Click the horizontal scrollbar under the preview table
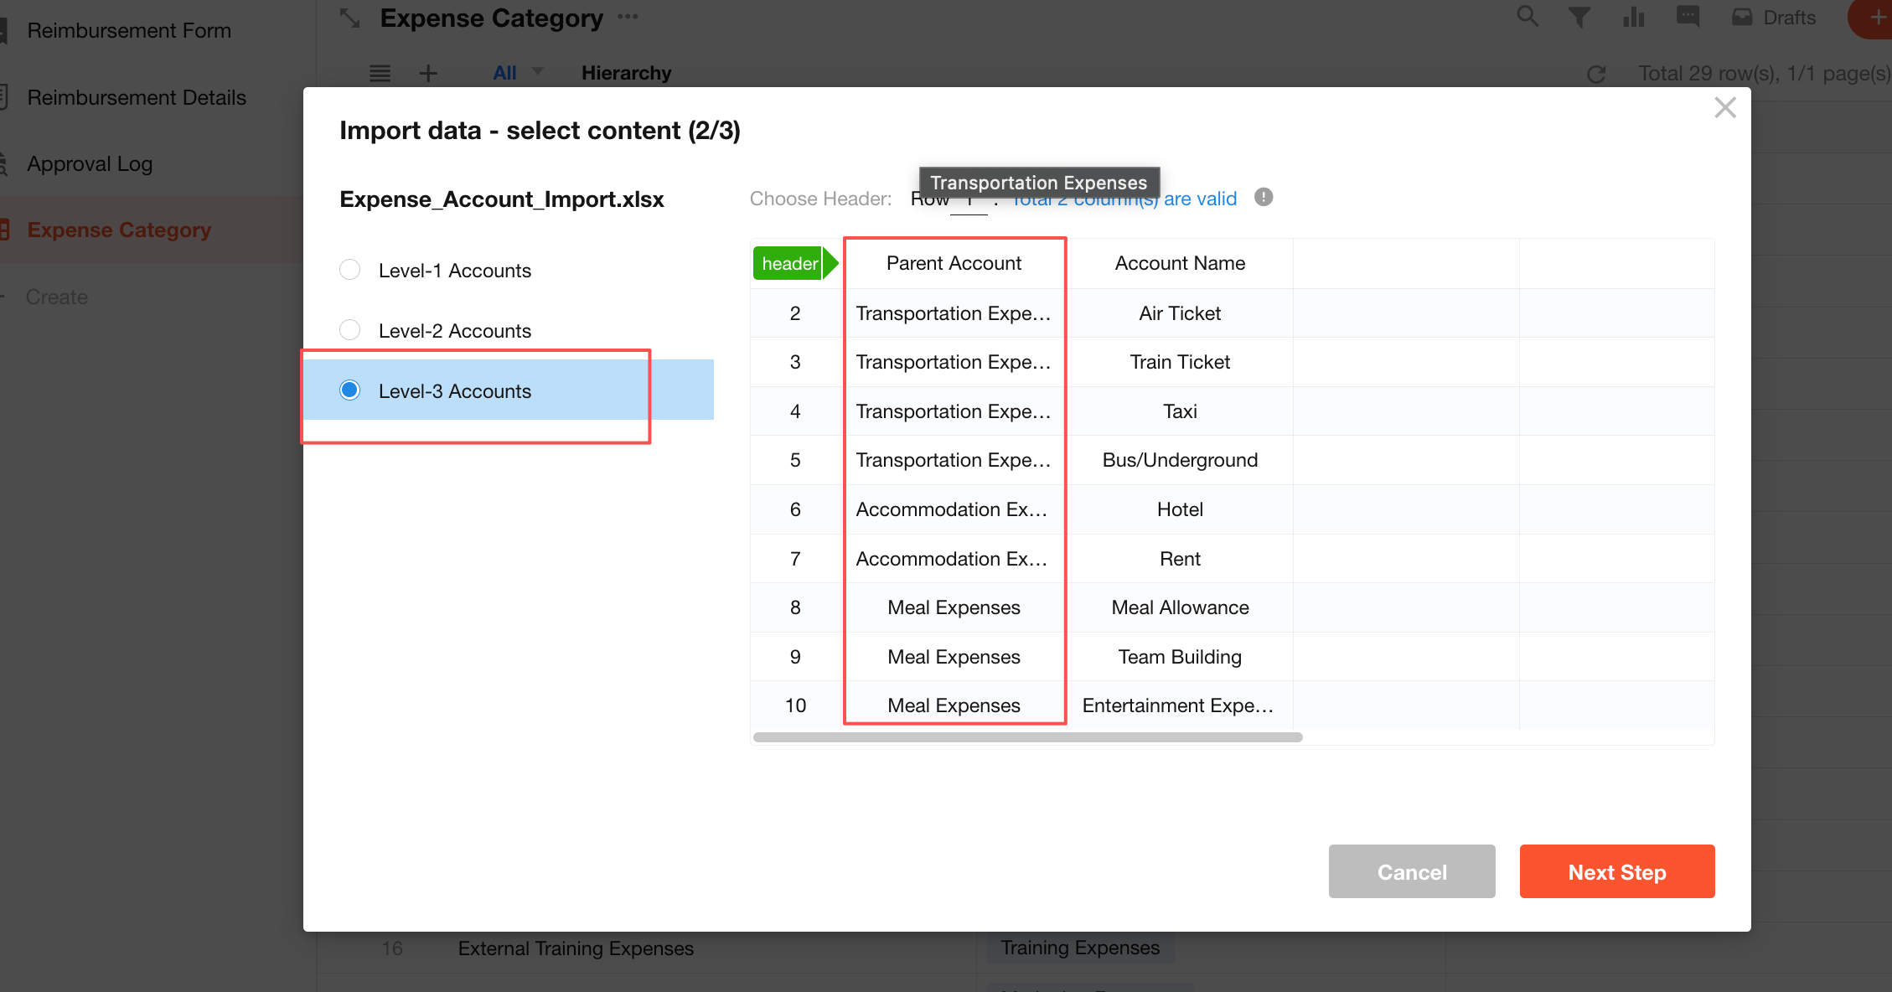Screen dimensions: 1892x992 coord(1027,737)
